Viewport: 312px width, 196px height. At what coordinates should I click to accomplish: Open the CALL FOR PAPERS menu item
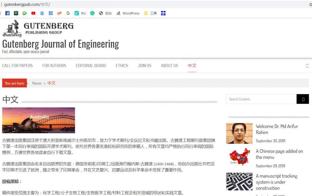tap(17, 66)
